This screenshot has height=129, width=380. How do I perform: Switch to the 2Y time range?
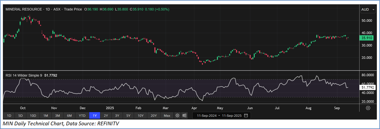[x=106, y=115]
